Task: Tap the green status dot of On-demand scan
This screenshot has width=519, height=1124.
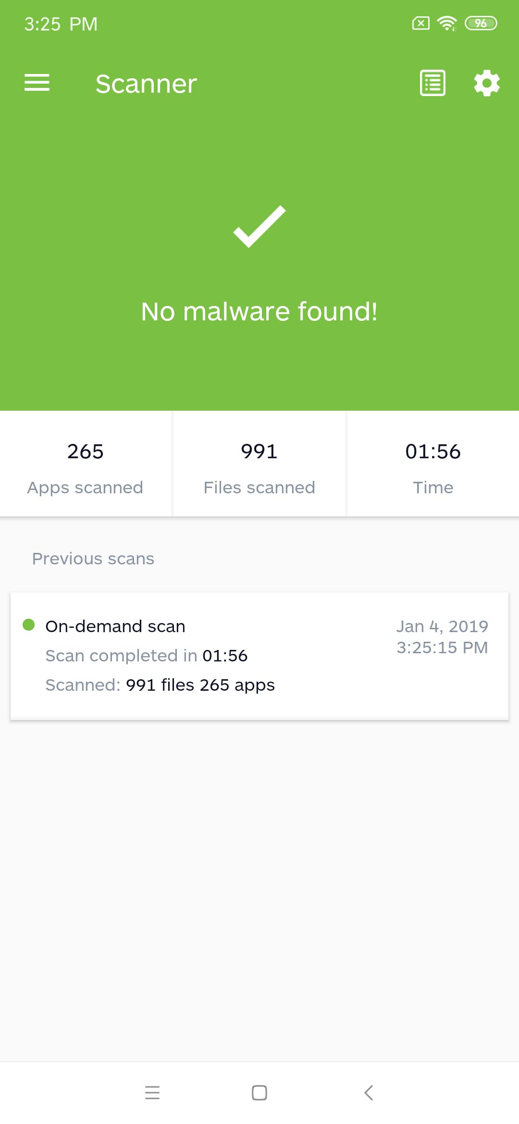Action: [29, 624]
